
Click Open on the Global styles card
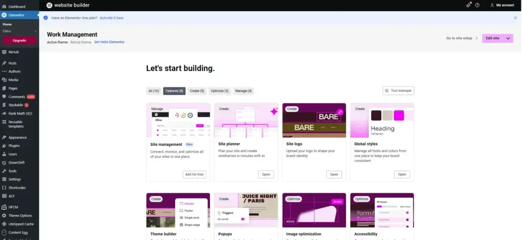coord(402,174)
